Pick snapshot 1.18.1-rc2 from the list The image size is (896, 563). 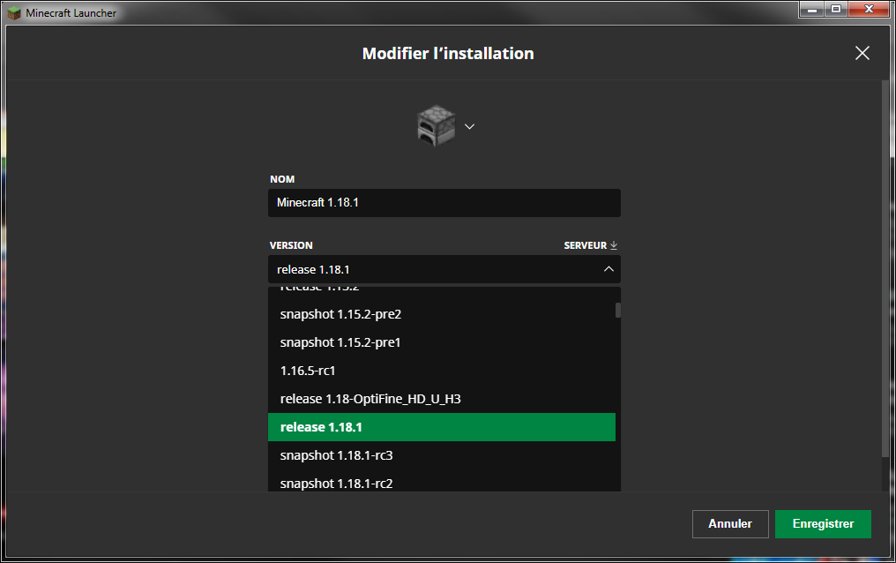[441, 483]
